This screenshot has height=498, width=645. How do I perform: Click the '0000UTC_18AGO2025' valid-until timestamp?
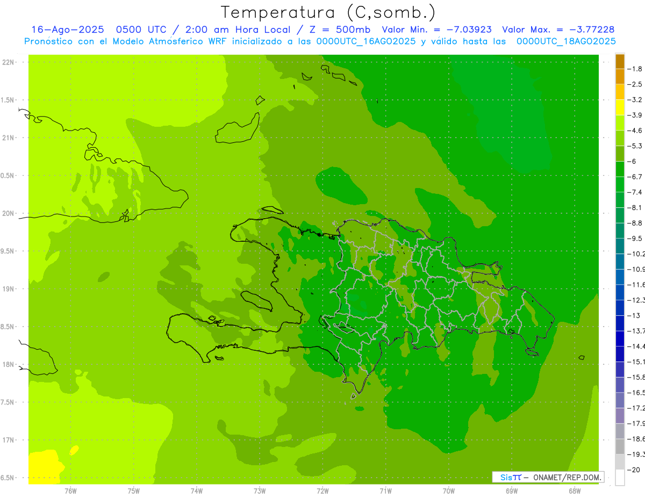566,41
